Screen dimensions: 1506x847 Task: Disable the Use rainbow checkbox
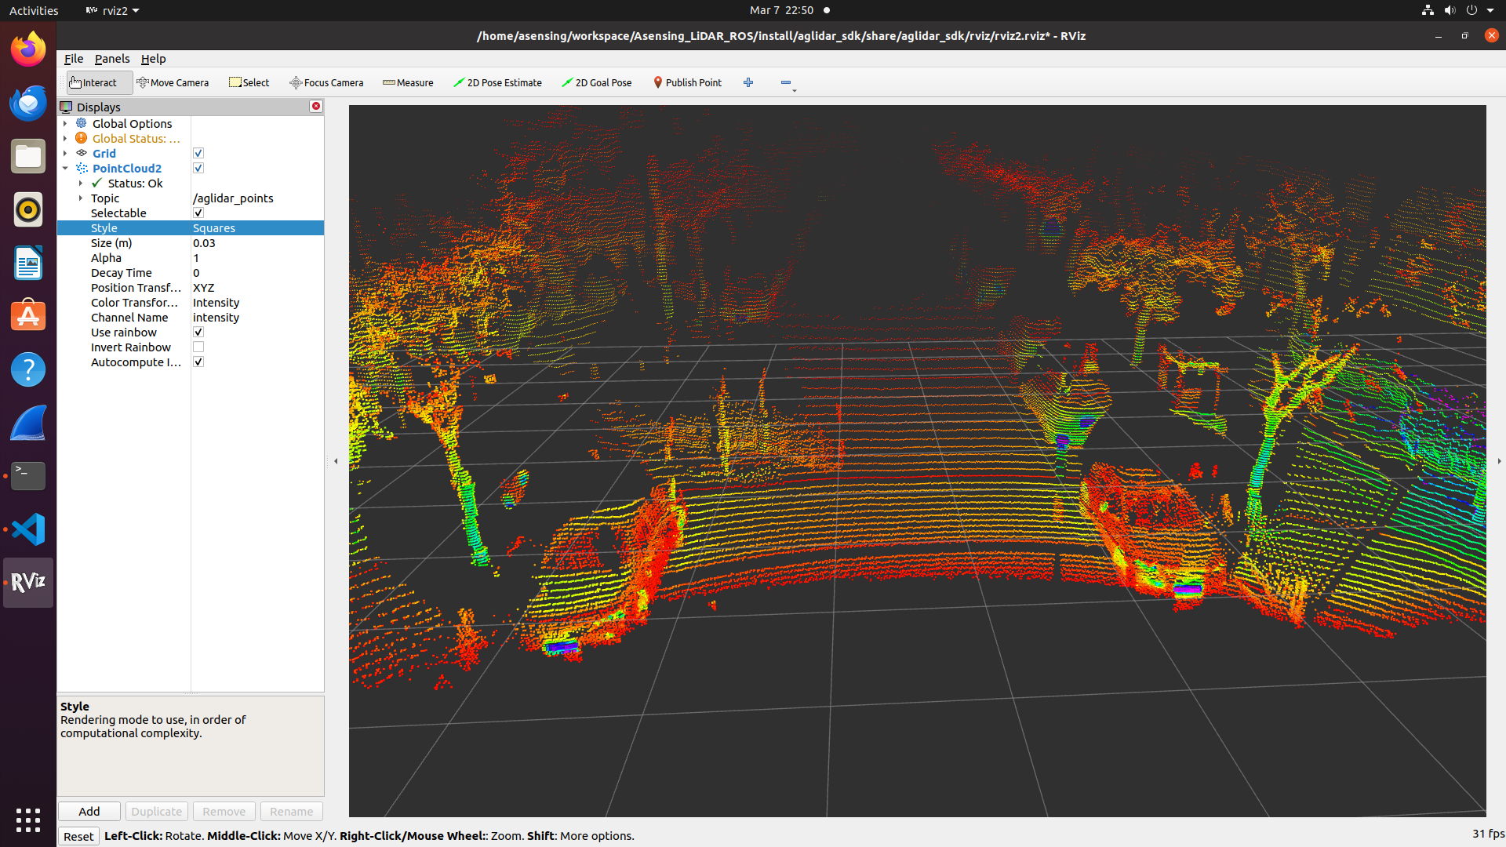coord(198,332)
